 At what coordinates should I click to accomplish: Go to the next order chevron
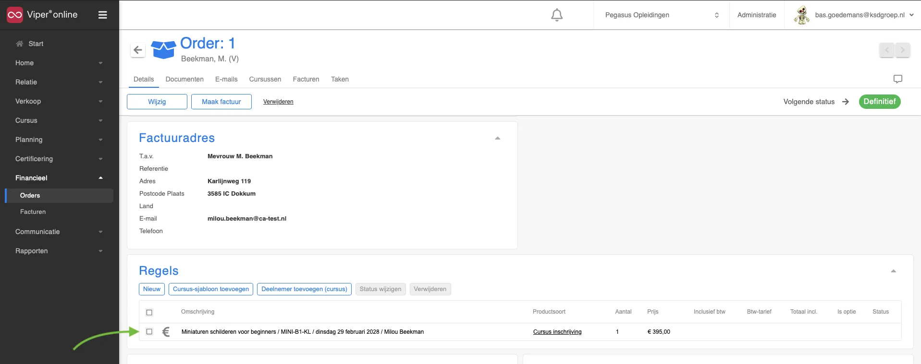pos(903,49)
